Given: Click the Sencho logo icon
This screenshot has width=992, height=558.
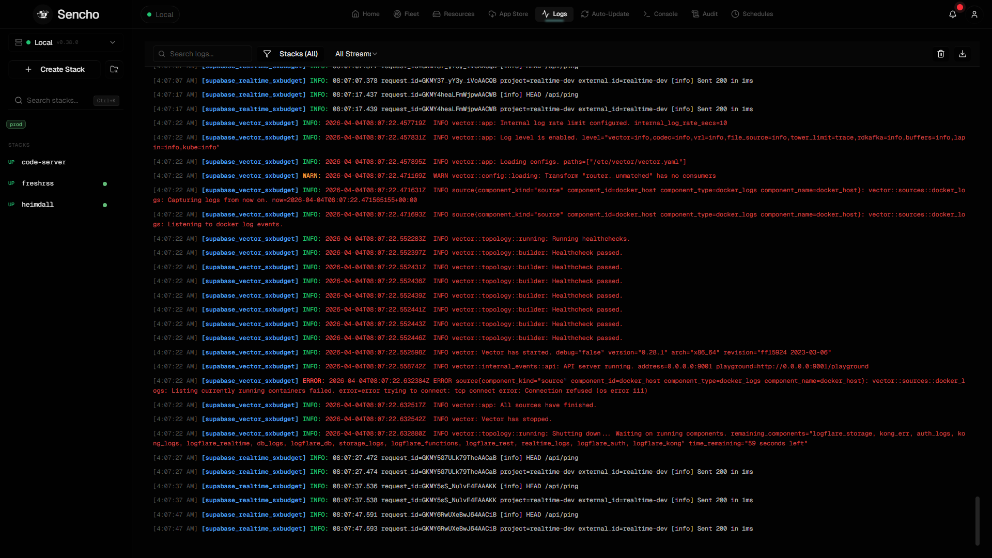Looking at the screenshot, I should [43, 14].
